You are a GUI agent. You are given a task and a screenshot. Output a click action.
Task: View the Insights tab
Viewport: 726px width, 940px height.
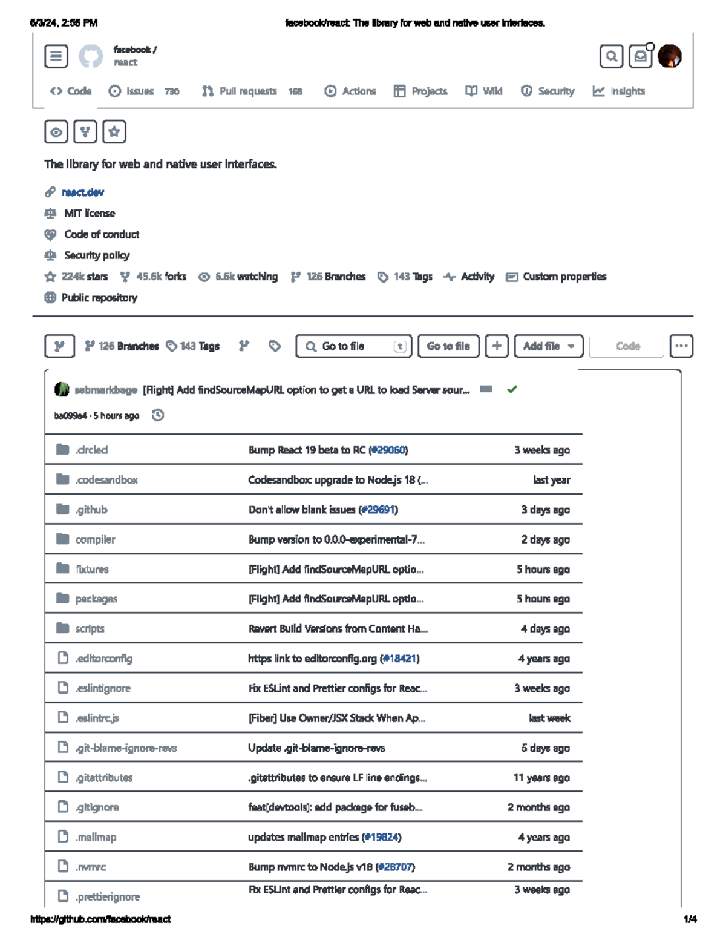[619, 91]
